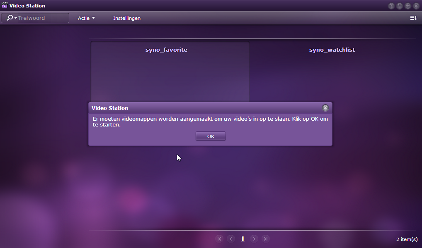Screen dimensions: 422x248
Task: Open the Actie dropdown menu
Action: click(86, 18)
